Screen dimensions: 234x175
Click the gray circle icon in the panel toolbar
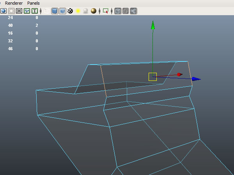(x=11, y=11)
